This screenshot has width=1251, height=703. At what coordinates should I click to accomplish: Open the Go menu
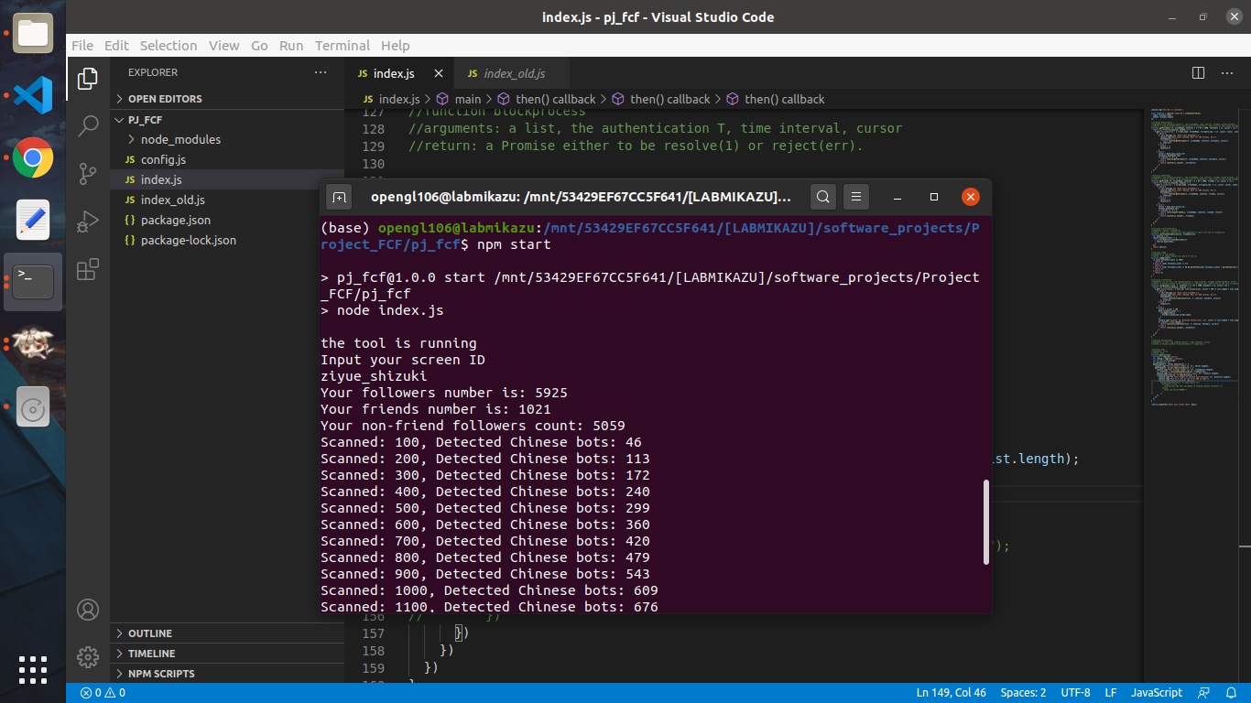click(x=259, y=46)
